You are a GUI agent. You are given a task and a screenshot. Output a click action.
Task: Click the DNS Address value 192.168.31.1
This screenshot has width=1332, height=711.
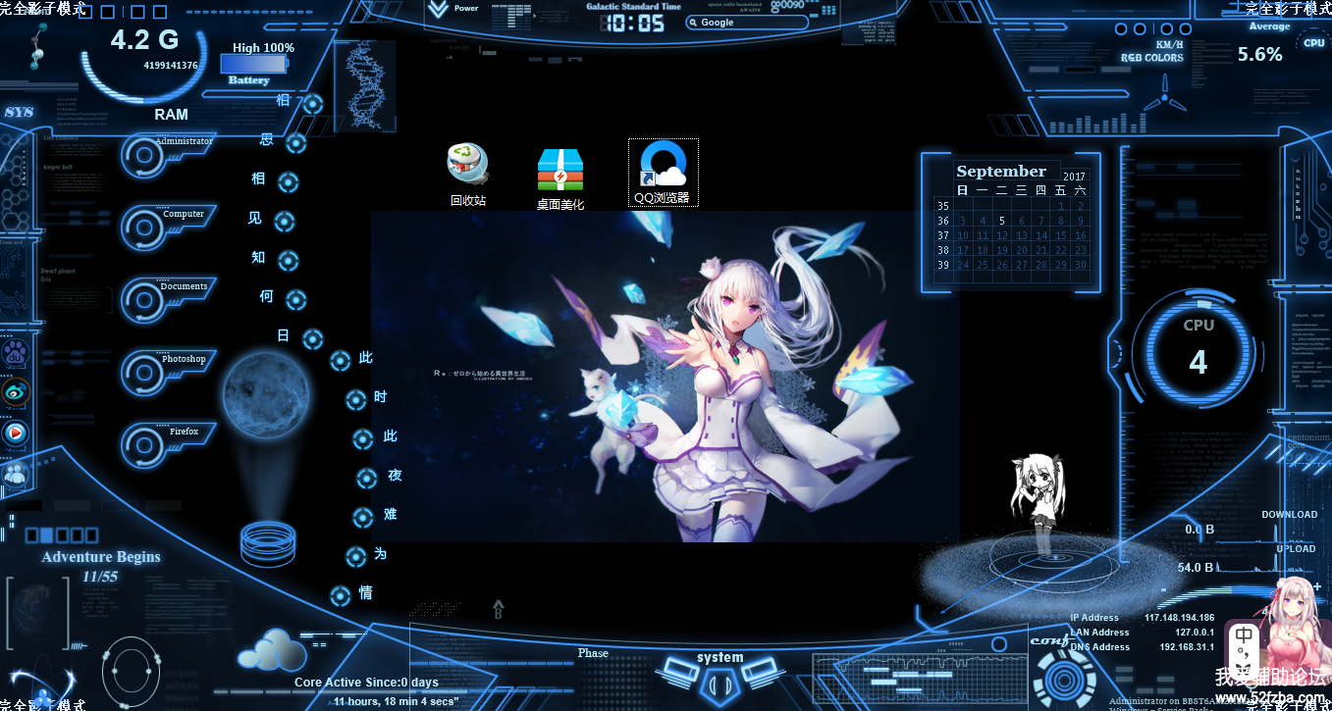tap(1187, 647)
